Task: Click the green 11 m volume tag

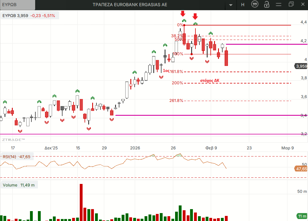Action: coord(302,216)
